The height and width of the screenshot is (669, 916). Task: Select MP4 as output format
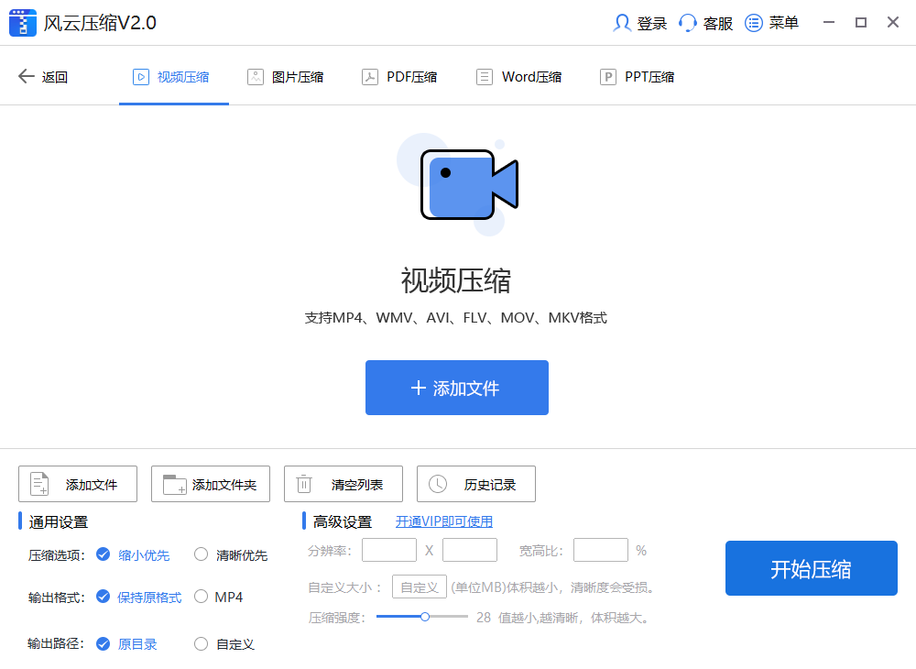pyautogui.click(x=202, y=597)
